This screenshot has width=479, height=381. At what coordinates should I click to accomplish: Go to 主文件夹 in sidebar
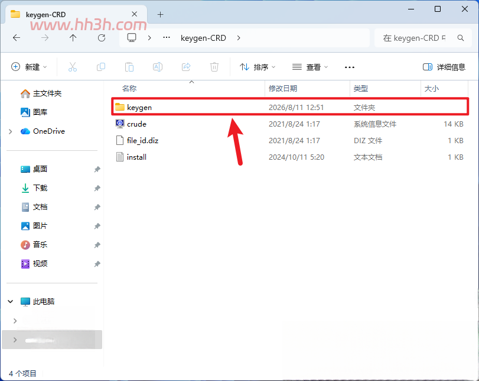41,93
